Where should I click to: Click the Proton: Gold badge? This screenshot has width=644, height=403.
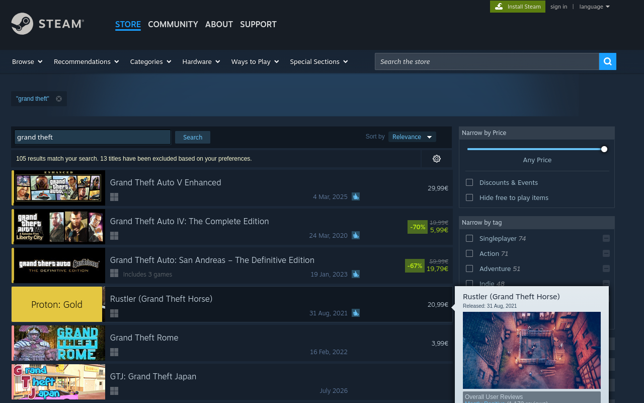[57, 304]
